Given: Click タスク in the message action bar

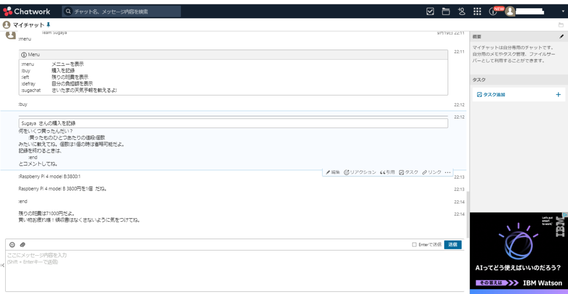Looking at the screenshot, I should (x=409, y=173).
